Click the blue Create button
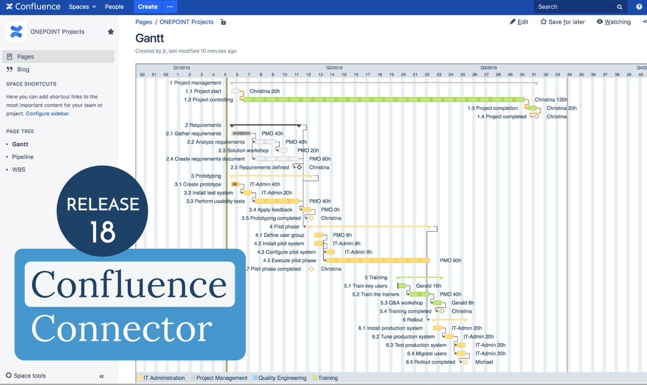The height and width of the screenshot is (385, 647). click(148, 7)
